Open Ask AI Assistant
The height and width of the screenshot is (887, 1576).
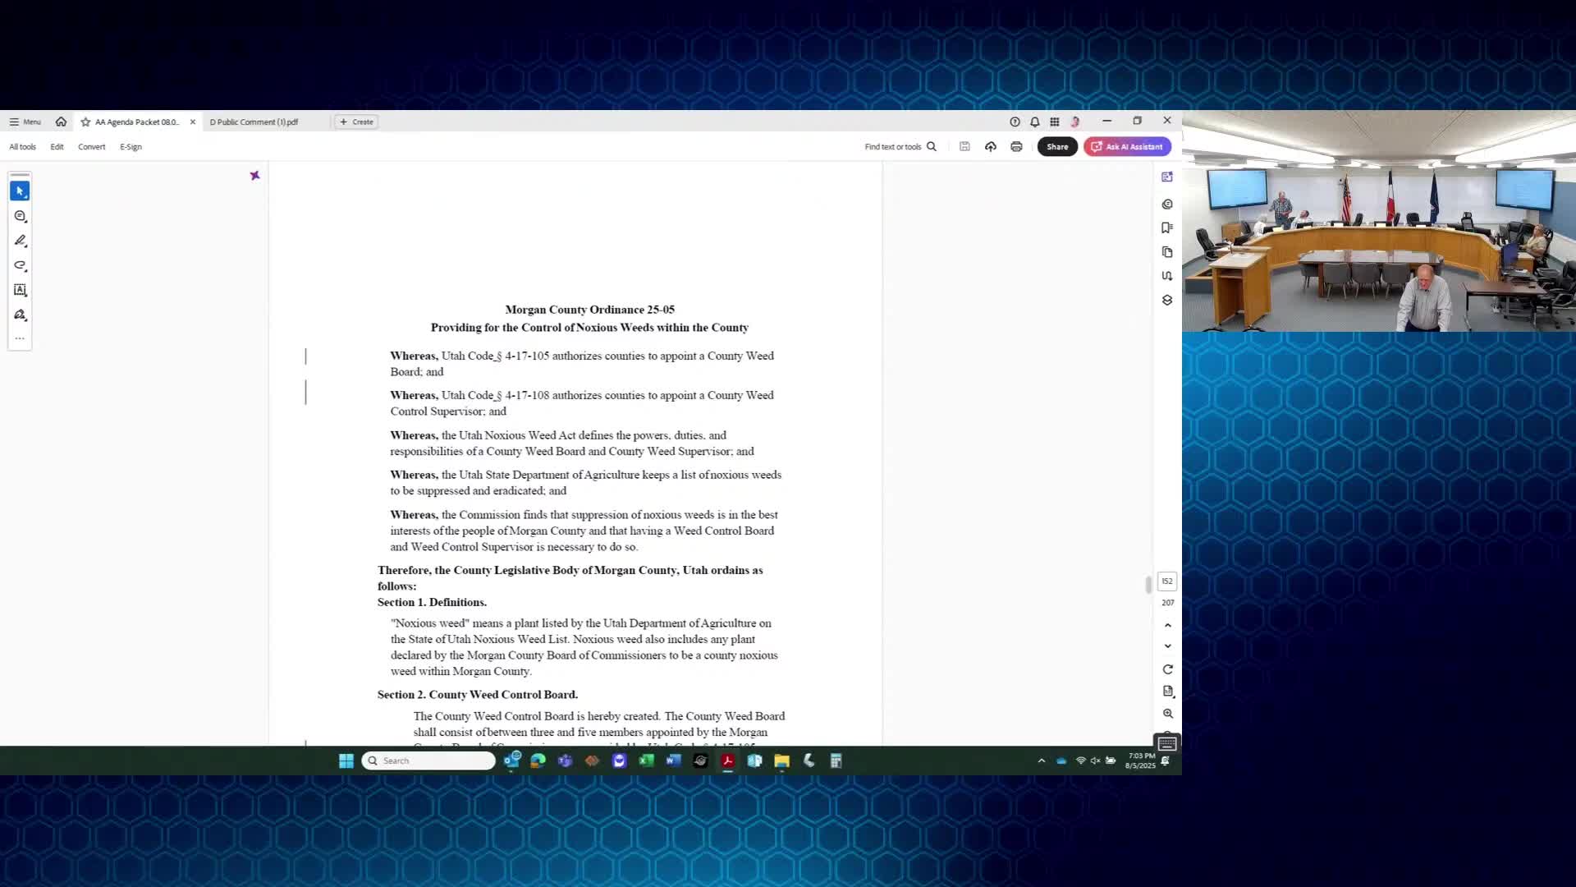[x=1127, y=146]
